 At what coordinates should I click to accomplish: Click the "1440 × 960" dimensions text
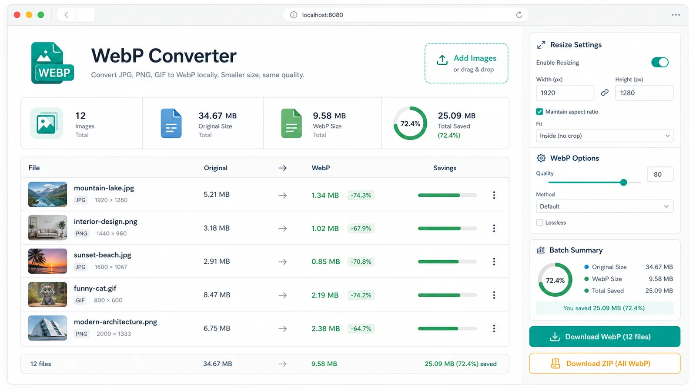[111, 234]
